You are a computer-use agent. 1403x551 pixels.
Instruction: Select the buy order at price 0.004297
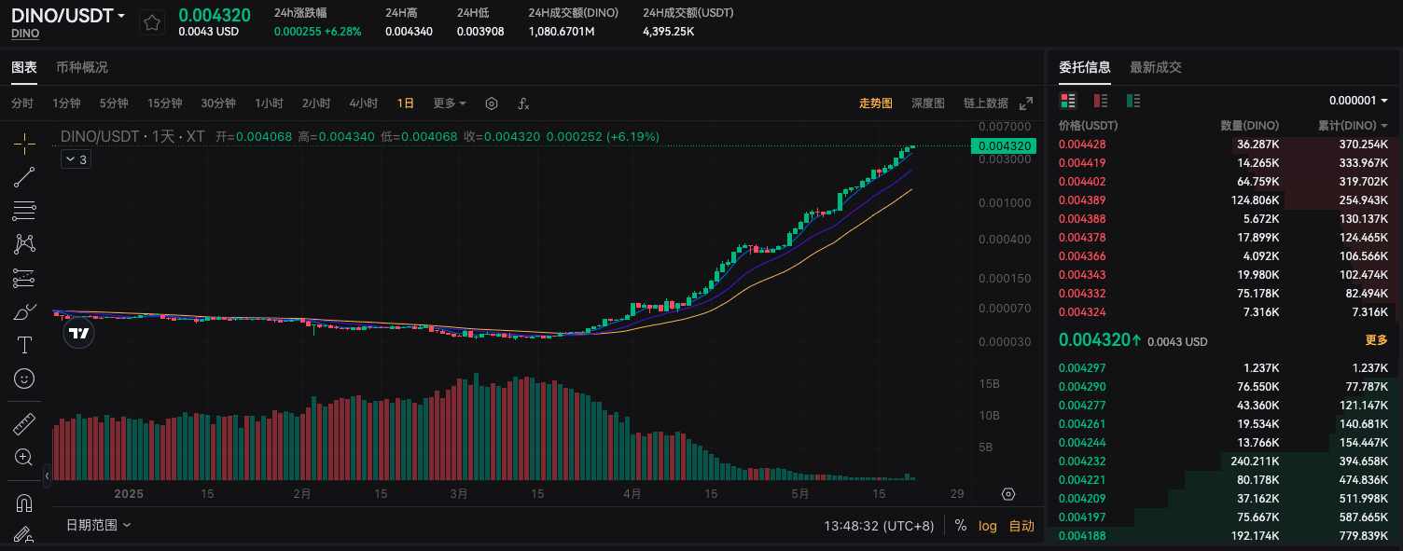[x=1224, y=368]
